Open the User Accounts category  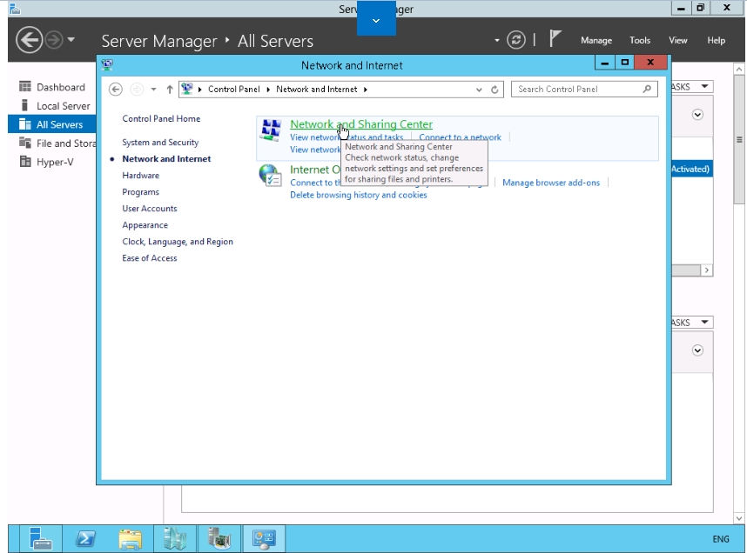(149, 209)
